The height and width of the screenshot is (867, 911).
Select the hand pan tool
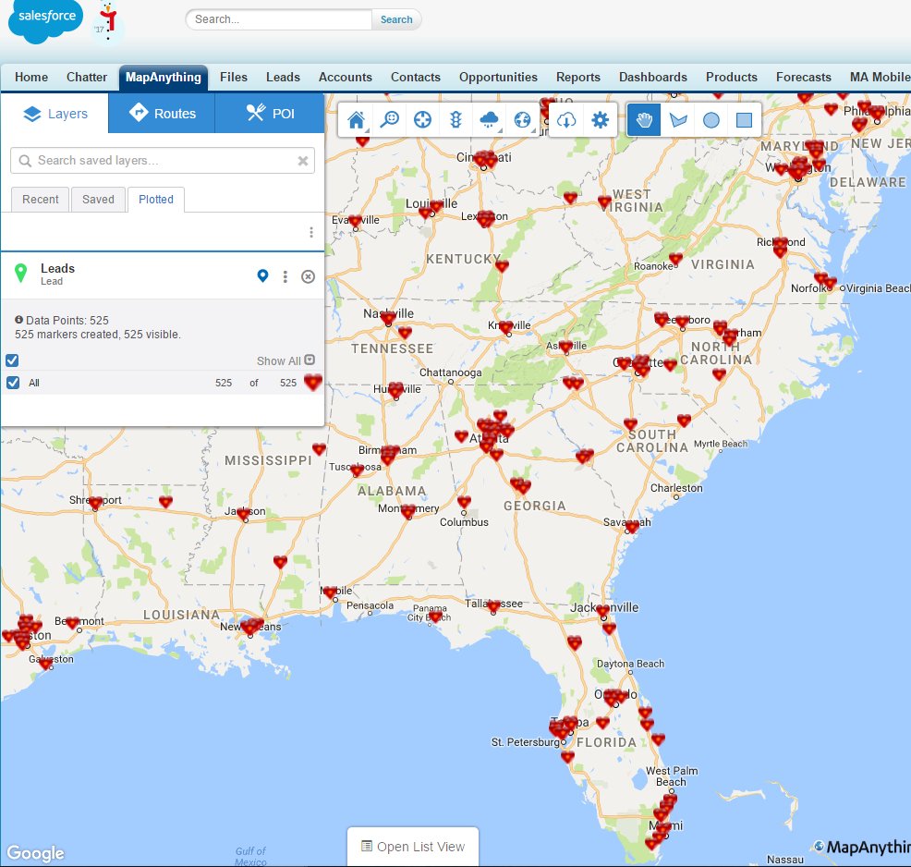(644, 120)
